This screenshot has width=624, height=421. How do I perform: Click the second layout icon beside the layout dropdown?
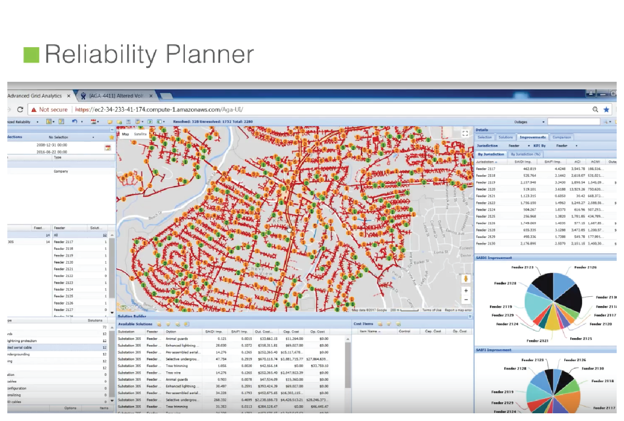[x=61, y=122]
